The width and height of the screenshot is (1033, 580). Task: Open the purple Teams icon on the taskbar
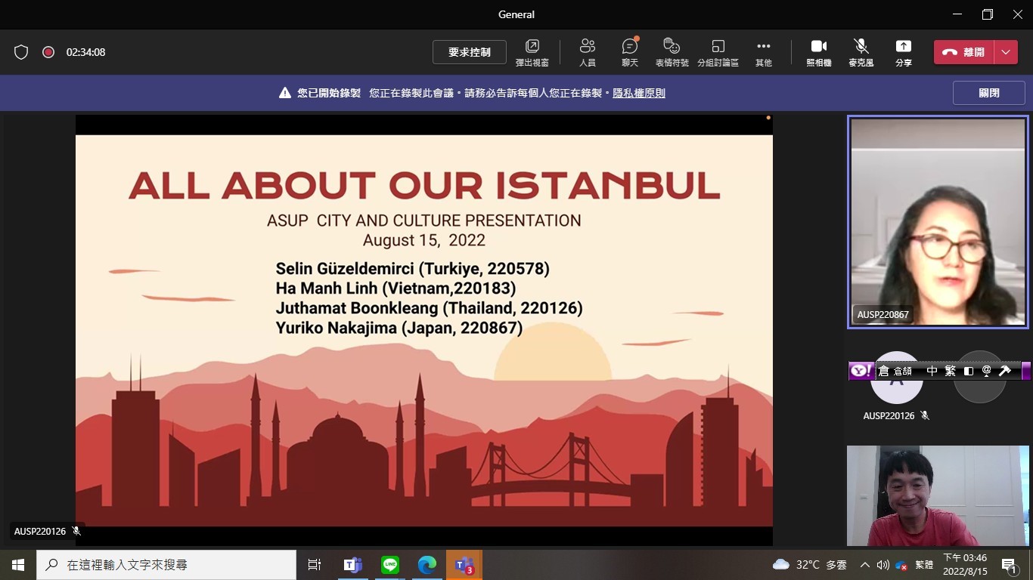[x=352, y=564]
